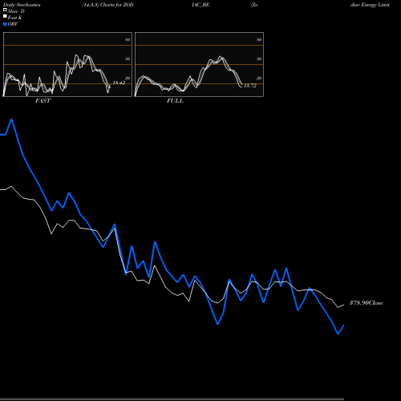Image resolution: width=401 pixels, height=401 pixels.
Task: Click the FAST stochastic chart thumbnail
Action: [67, 64]
